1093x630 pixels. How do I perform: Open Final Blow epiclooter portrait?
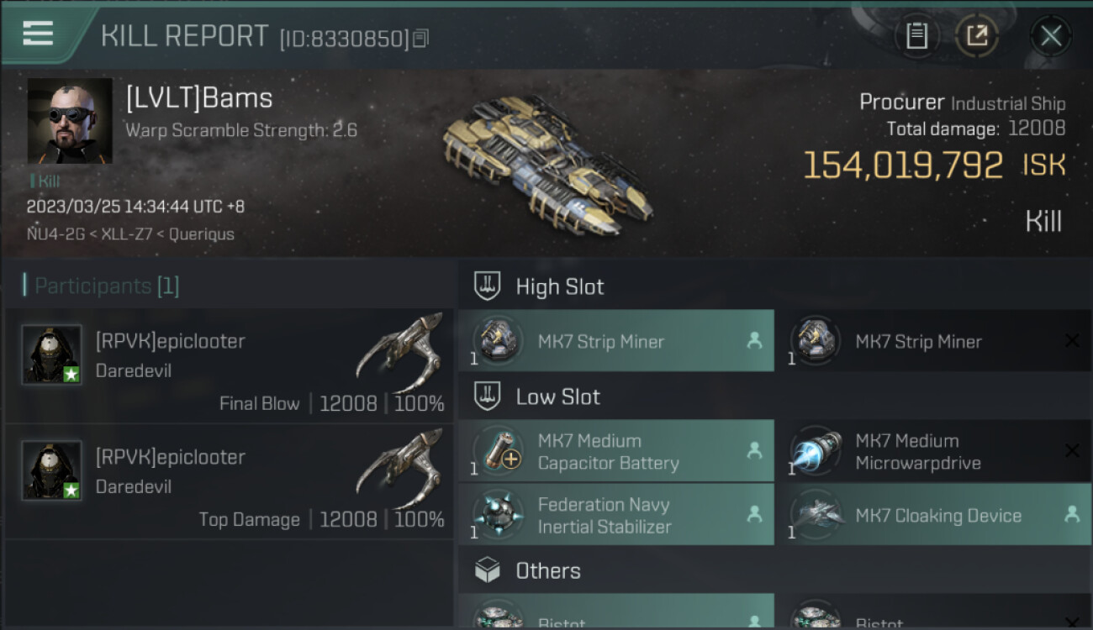(51, 354)
